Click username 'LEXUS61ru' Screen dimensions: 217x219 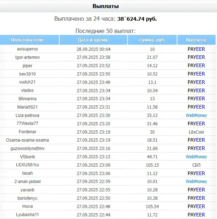click(27, 165)
